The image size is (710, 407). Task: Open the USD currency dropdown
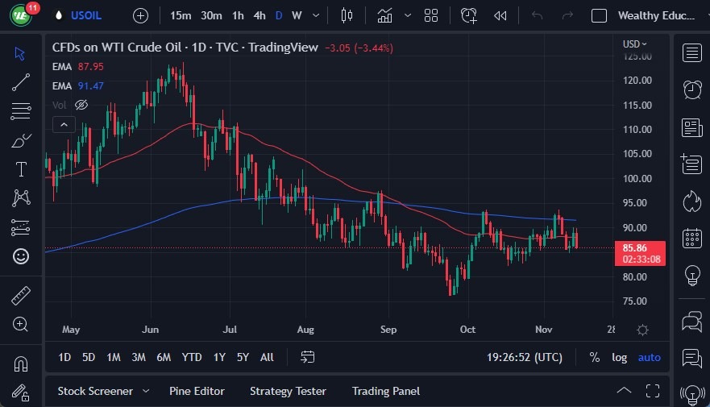[x=634, y=44]
